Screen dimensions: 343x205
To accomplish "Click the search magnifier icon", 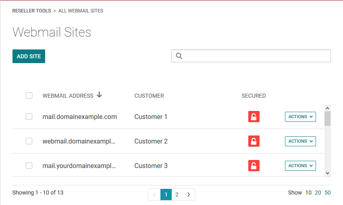I will tap(179, 56).
